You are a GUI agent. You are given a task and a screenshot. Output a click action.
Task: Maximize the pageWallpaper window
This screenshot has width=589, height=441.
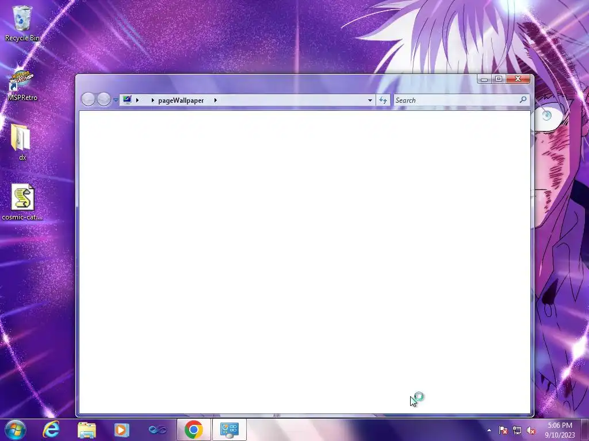(499, 79)
